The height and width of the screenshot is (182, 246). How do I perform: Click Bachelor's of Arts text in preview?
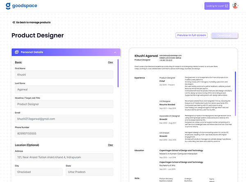pyautogui.click(x=167, y=166)
